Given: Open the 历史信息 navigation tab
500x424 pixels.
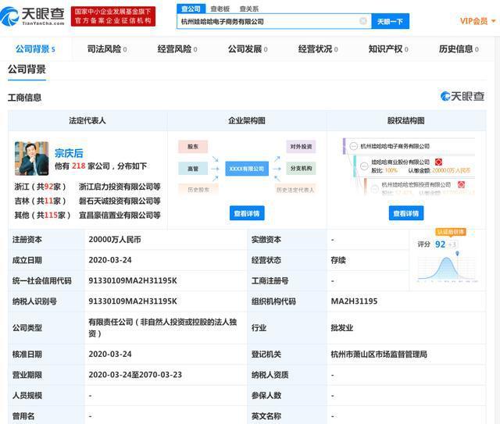Looking at the screenshot, I should (x=459, y=49).
